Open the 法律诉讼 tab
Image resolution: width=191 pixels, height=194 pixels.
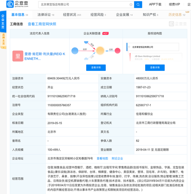(x=46, y=15)
